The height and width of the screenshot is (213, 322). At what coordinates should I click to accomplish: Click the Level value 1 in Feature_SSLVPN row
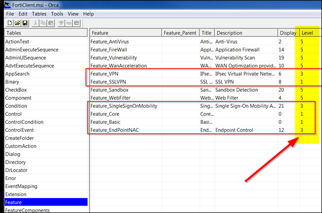302,82
